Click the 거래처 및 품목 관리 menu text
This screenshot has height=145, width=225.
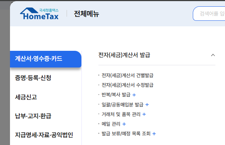point(121,114)
